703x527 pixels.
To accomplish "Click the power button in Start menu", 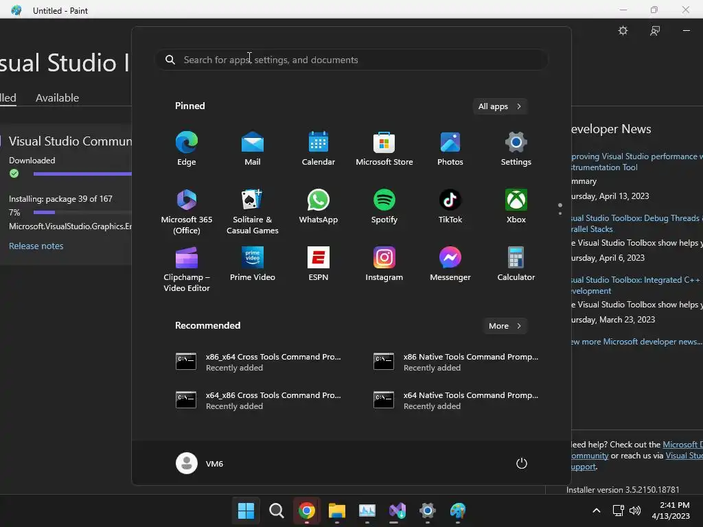I will pyautogui.click(x=522, y=463).
